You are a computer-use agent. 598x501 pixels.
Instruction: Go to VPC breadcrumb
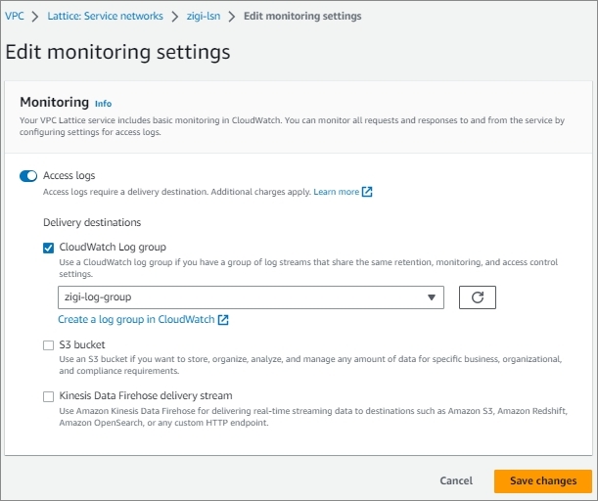click(15, 16)
